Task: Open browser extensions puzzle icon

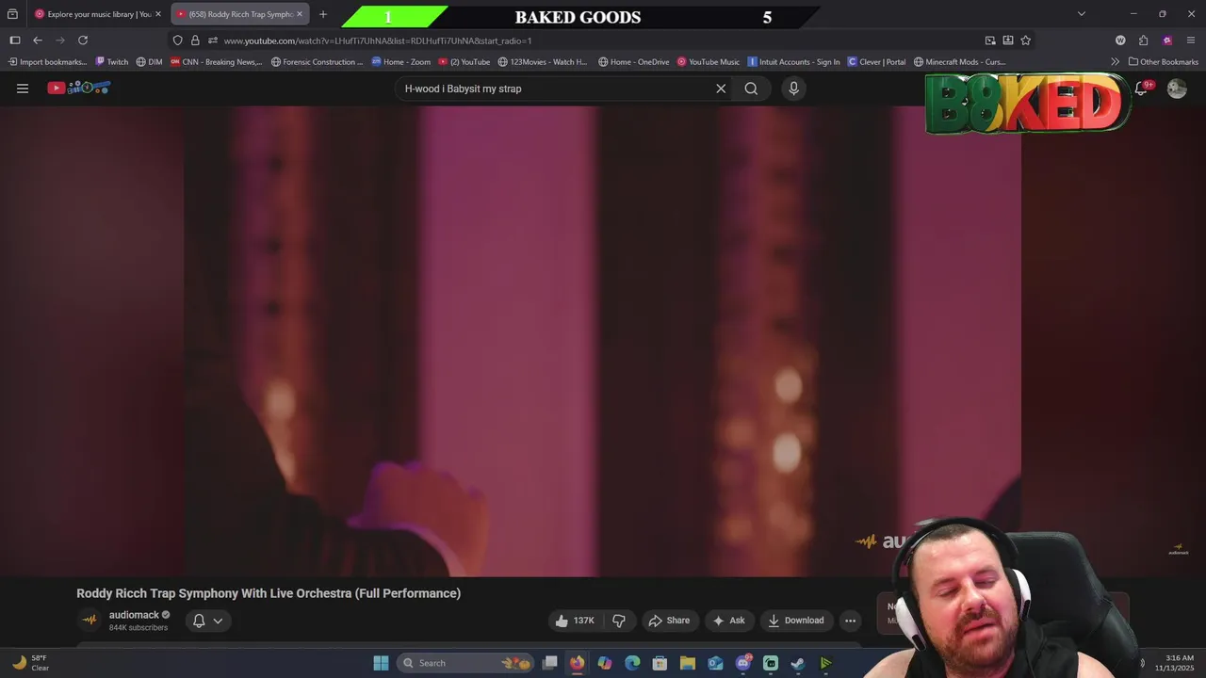Action: point(1143,40)
